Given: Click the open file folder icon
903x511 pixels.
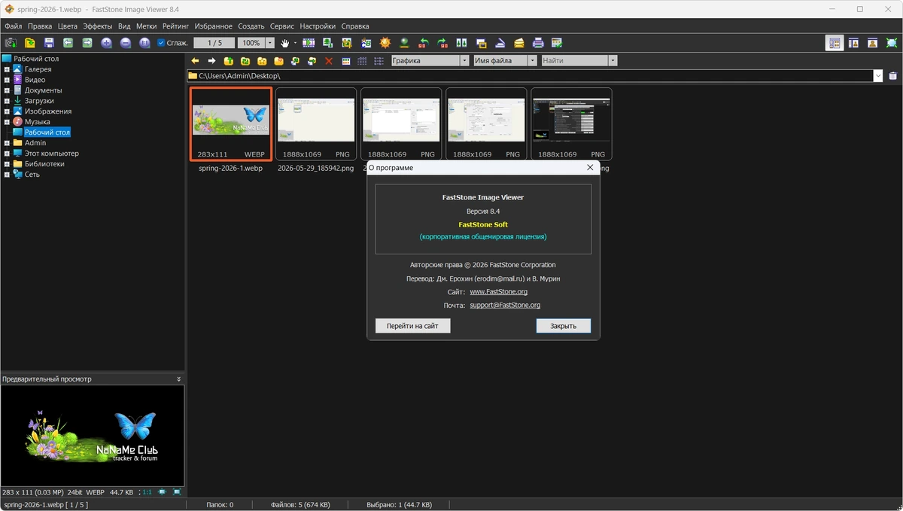Looking at the screenshot, I should coord(30,43).
